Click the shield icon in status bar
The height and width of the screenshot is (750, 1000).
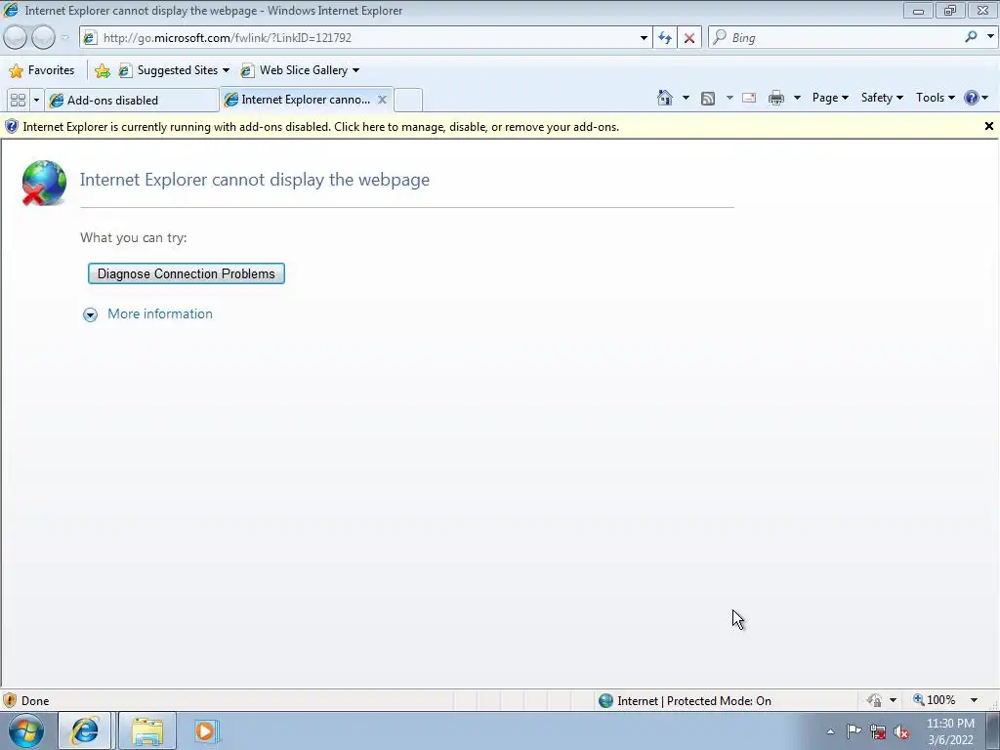(x=10, y=700)
